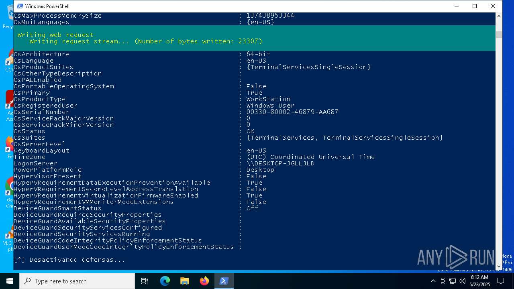514x289 pixels.
Task: Minimize the Windows PowerShell window
Action: coord(457,6)
